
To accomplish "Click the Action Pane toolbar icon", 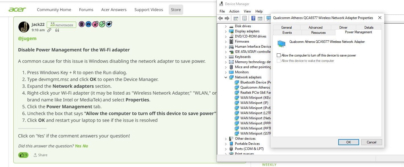I will [x=260, y=18].
